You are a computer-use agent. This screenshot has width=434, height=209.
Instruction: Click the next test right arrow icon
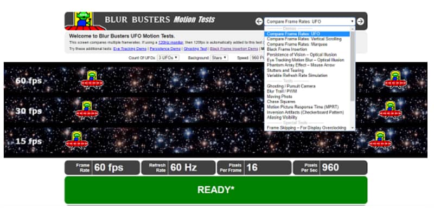coord(360,21)
